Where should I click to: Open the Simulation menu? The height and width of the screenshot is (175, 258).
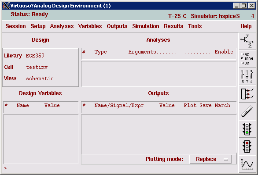(146, 26)
